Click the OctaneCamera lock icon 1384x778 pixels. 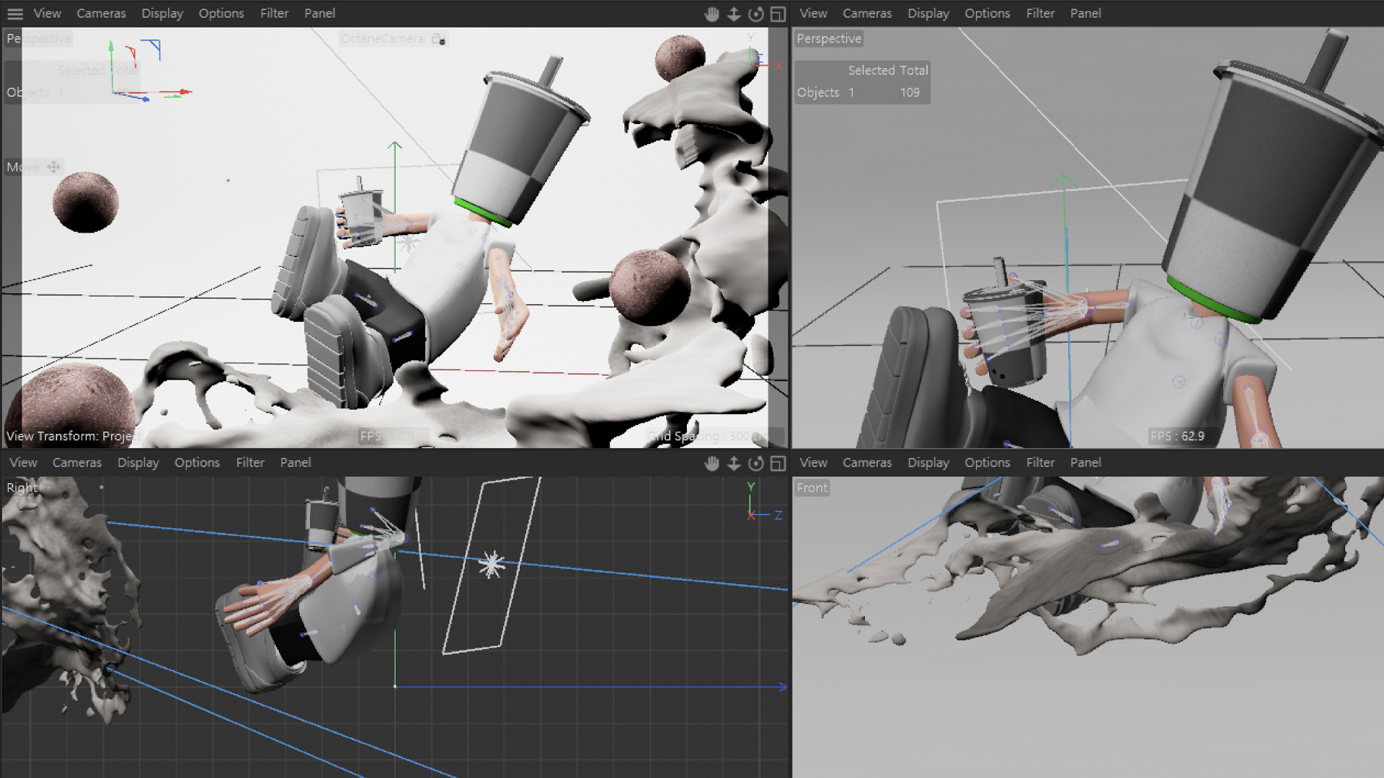(438, 39)
